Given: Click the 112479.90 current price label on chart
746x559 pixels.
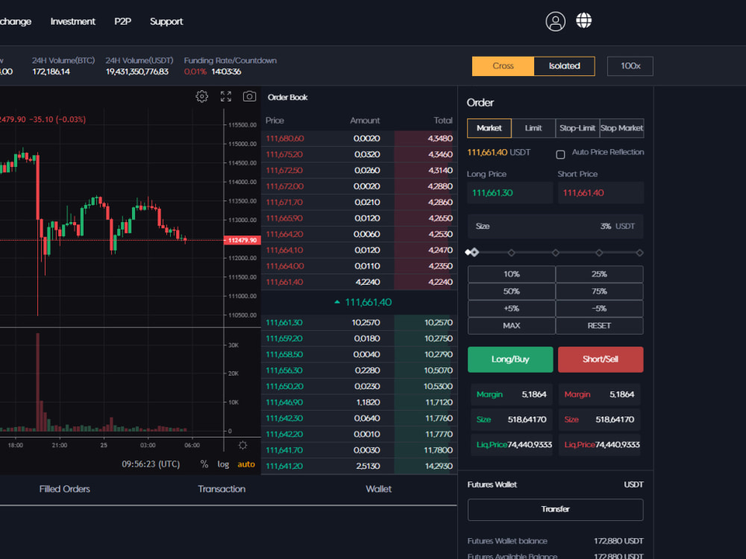Looking at the screenshot, I should (242, 240).
